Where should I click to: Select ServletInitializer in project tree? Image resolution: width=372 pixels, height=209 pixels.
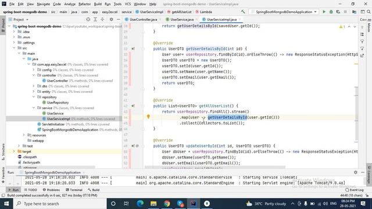(x=53, y=124)
